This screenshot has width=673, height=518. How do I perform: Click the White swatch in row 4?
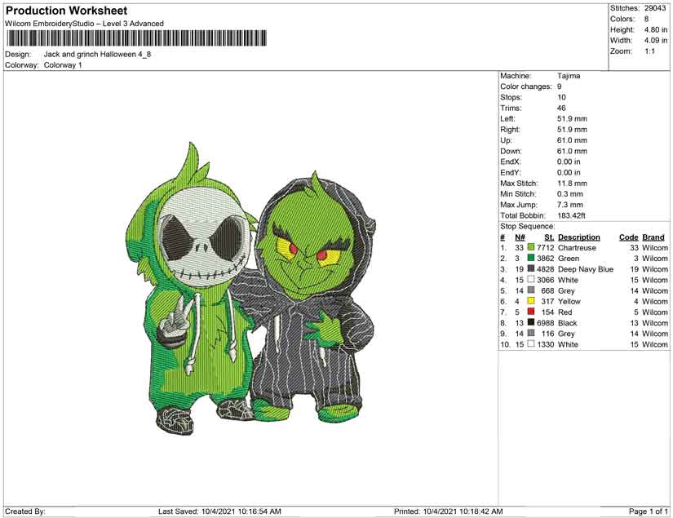(531, 279)
